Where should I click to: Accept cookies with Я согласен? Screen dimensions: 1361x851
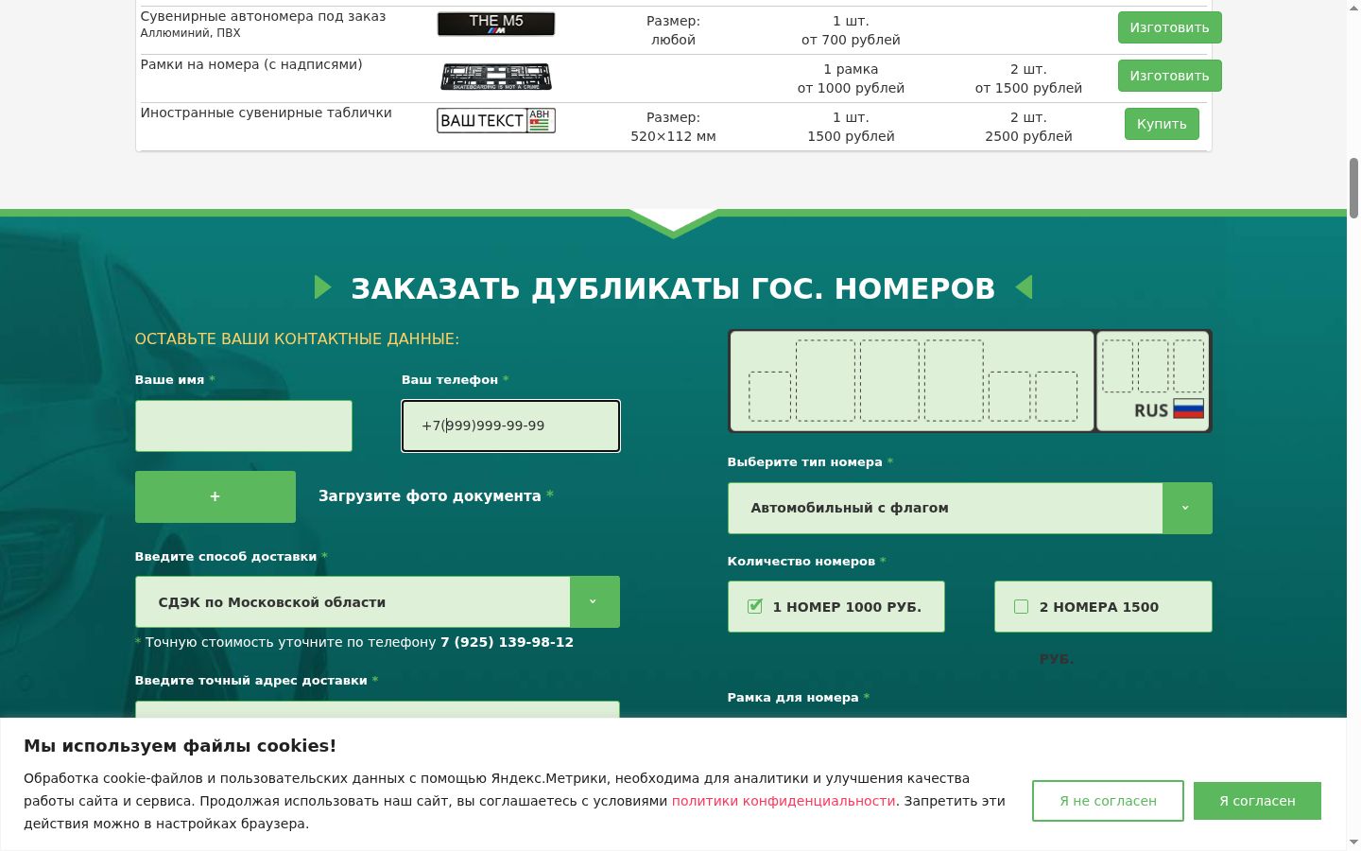click(1257, 801)
